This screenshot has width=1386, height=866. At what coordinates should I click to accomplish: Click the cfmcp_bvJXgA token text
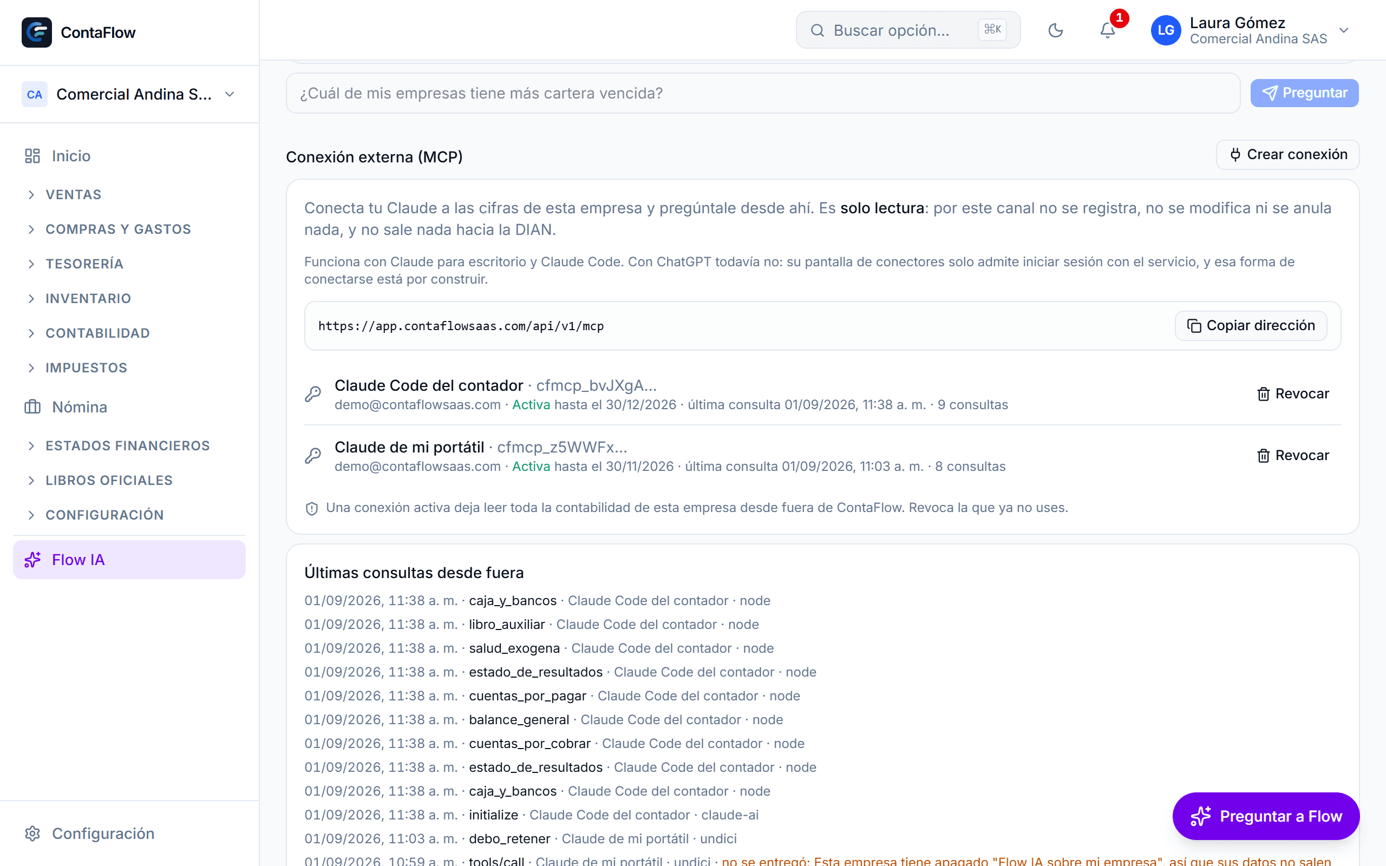[x=596, y=386]
